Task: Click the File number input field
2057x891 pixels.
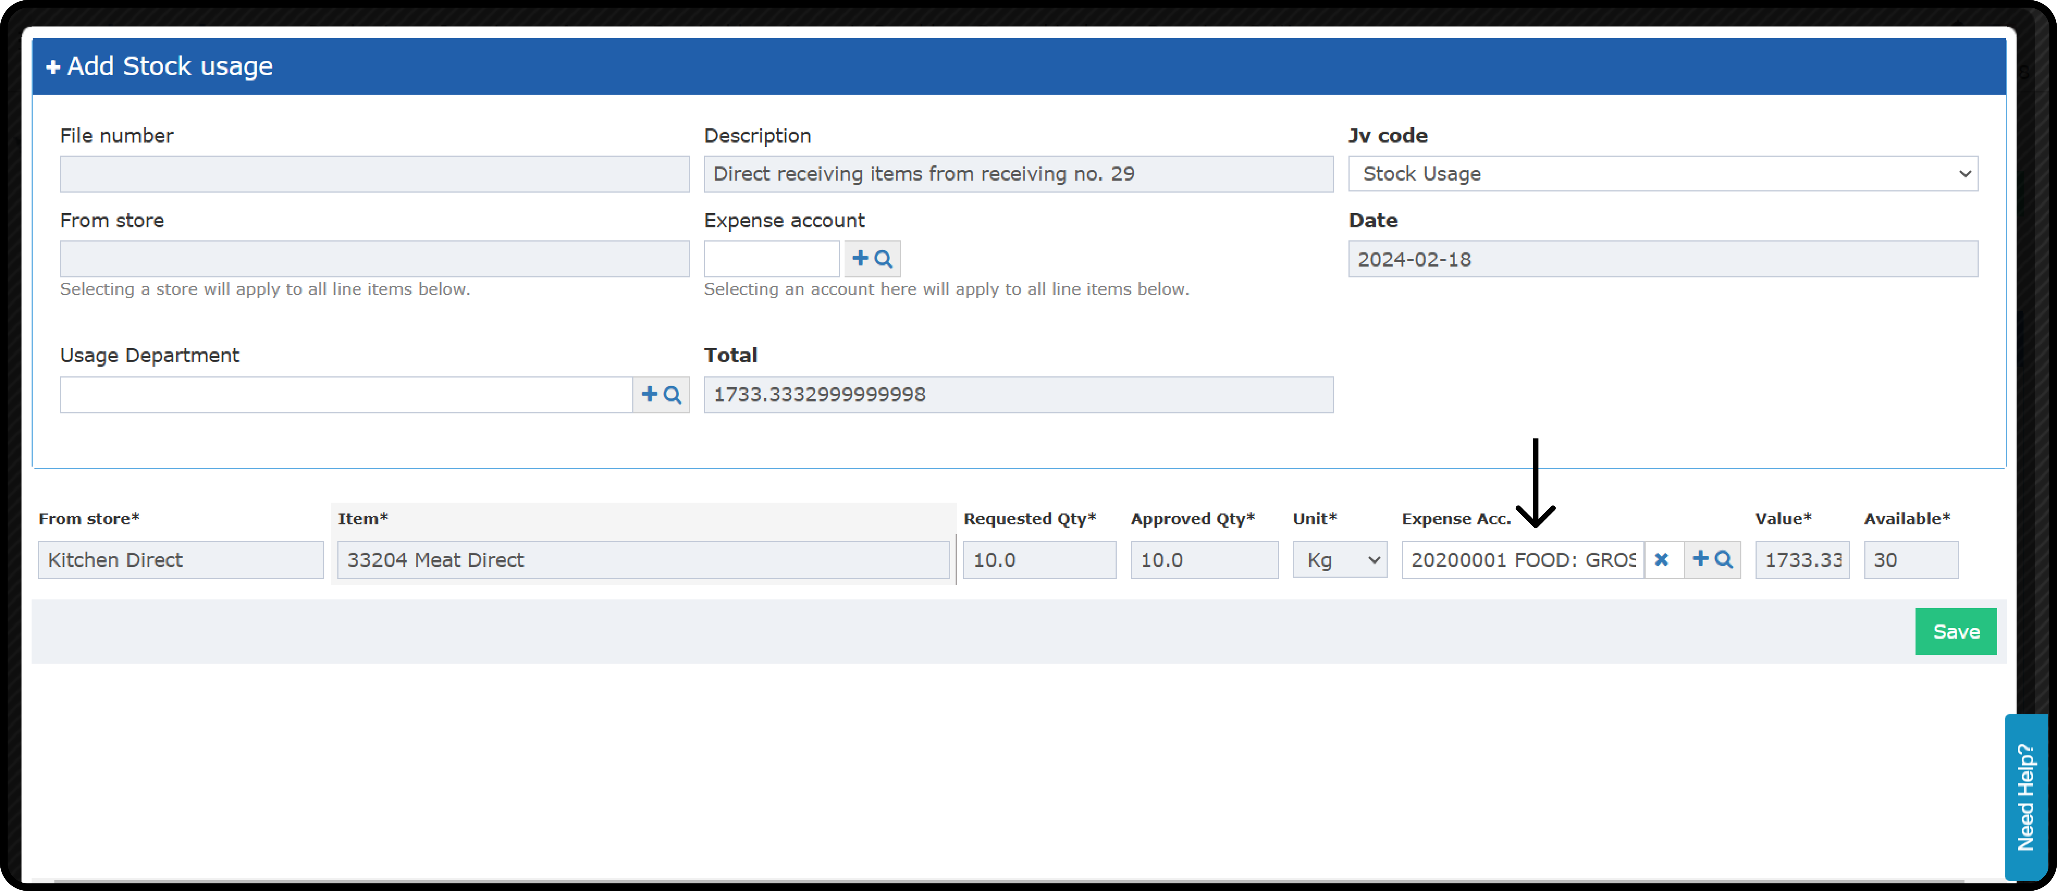Action: [374, 173]
